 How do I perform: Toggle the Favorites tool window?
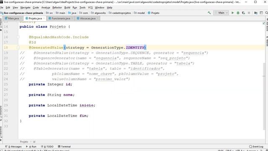point(1,133)
